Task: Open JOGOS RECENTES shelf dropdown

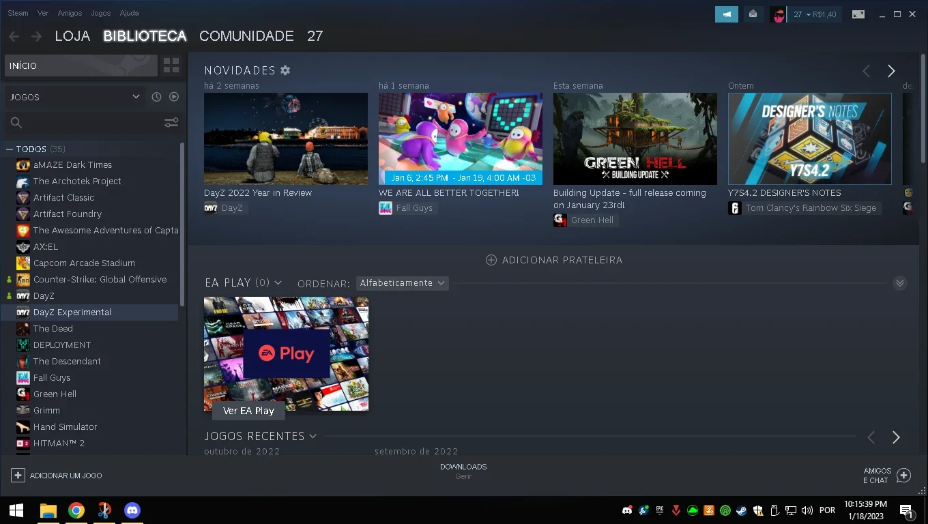Action: coord(261,436)
